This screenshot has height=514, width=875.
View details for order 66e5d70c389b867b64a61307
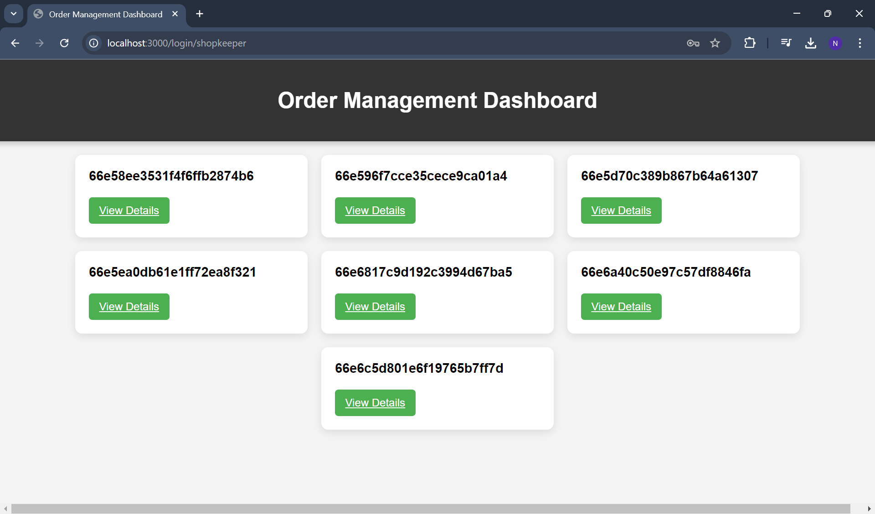tap(621, 211)
